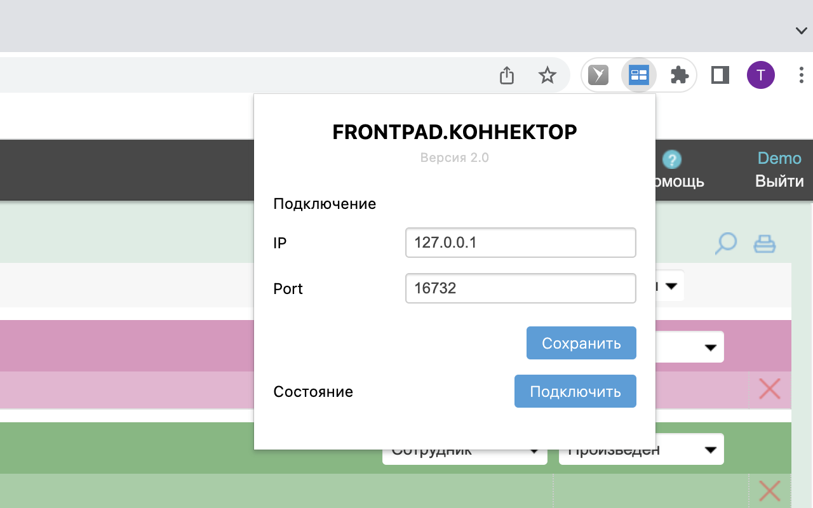Click the Подключить button
The width and height of the screenshot is (813, 508).
[575, 391]
